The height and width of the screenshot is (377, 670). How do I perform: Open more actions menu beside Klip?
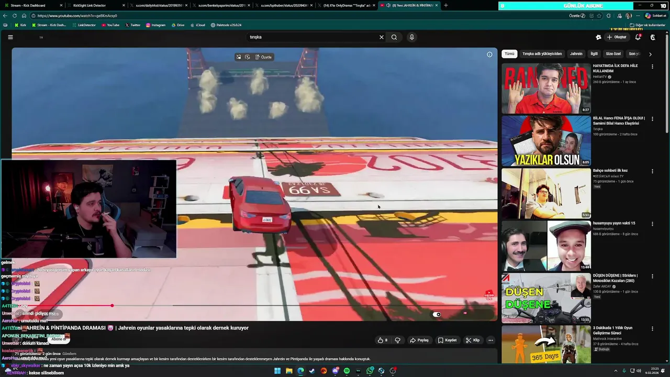490,340
